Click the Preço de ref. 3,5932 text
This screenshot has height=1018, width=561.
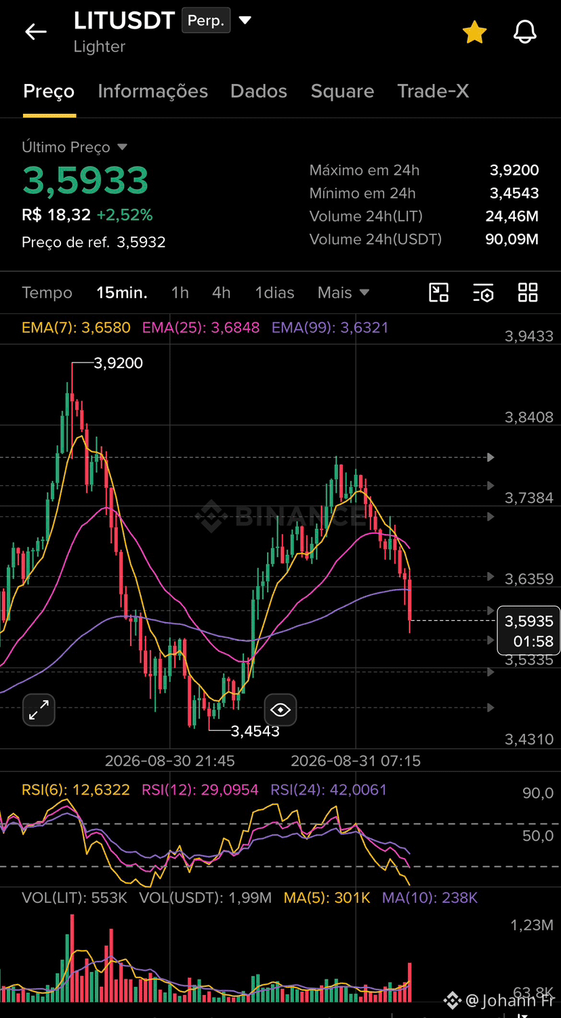[93, 242]
